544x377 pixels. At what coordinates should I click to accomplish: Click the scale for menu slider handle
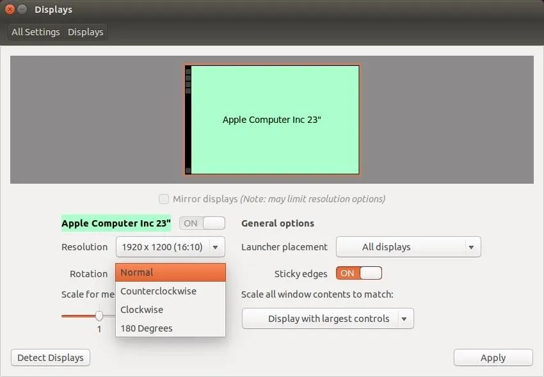[99, 316]
